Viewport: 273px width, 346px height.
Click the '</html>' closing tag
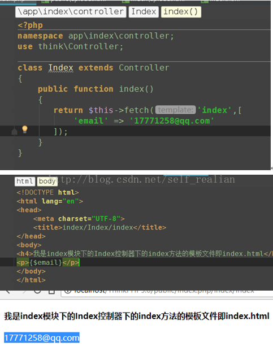point(31,280)
